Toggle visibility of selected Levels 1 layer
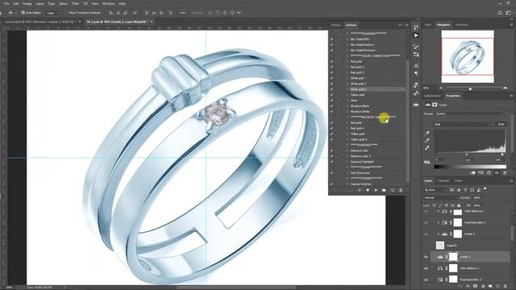Viewport: 516px width, 290px height. [427, 257]
